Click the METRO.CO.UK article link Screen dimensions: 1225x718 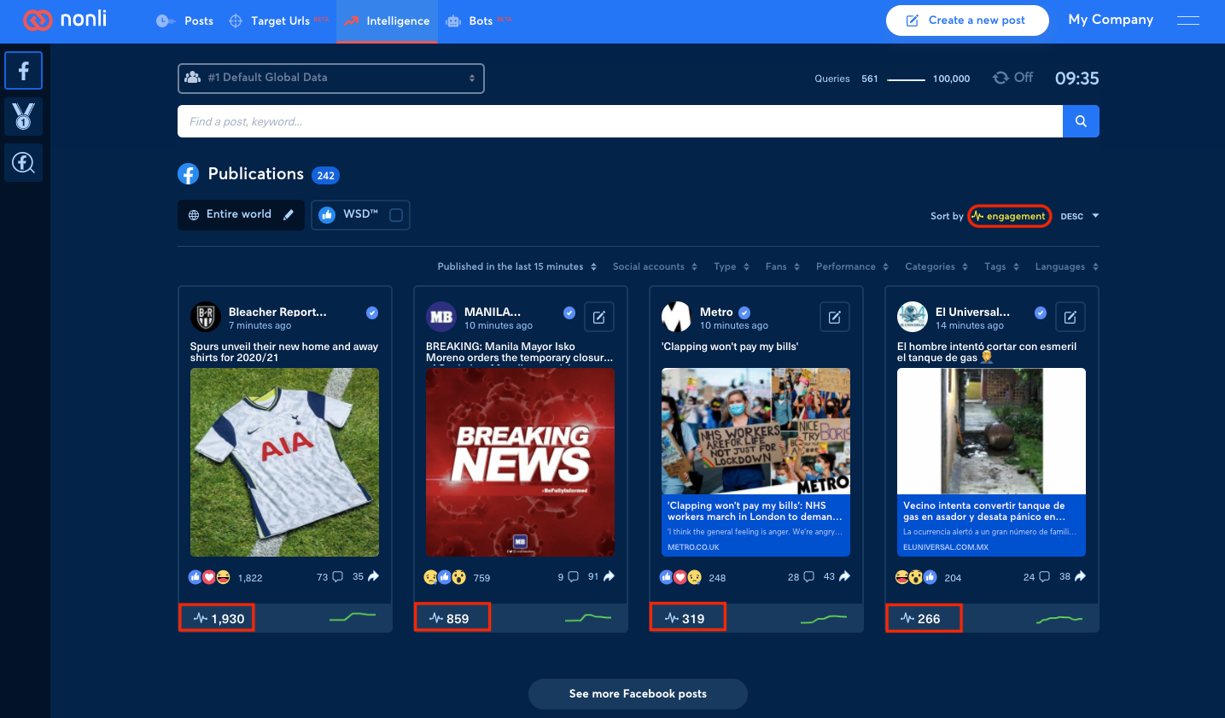(693, 547)
